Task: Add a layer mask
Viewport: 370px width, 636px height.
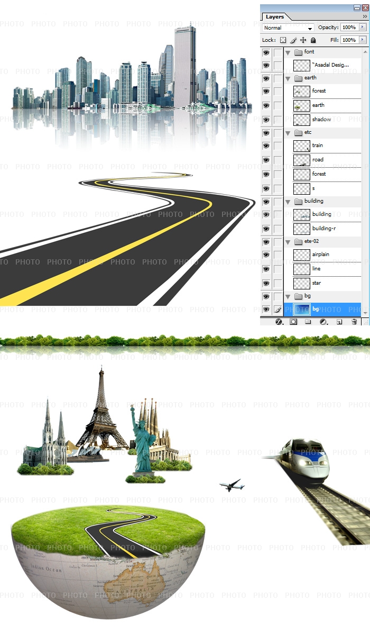Action: pyautogui.click(x=293, y=321)
